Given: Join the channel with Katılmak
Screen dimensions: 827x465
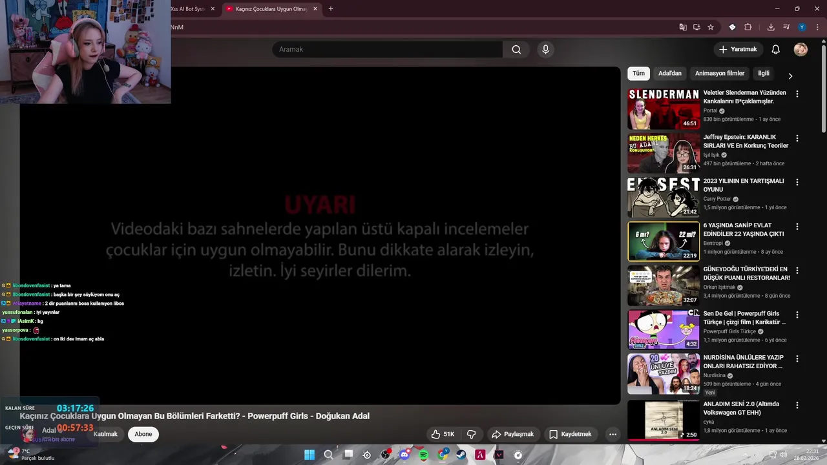Looking at the screenshot, I should [105, 434].
